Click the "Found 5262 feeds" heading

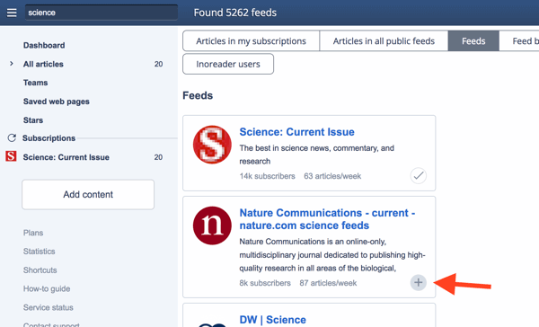[x=235, y=13]
